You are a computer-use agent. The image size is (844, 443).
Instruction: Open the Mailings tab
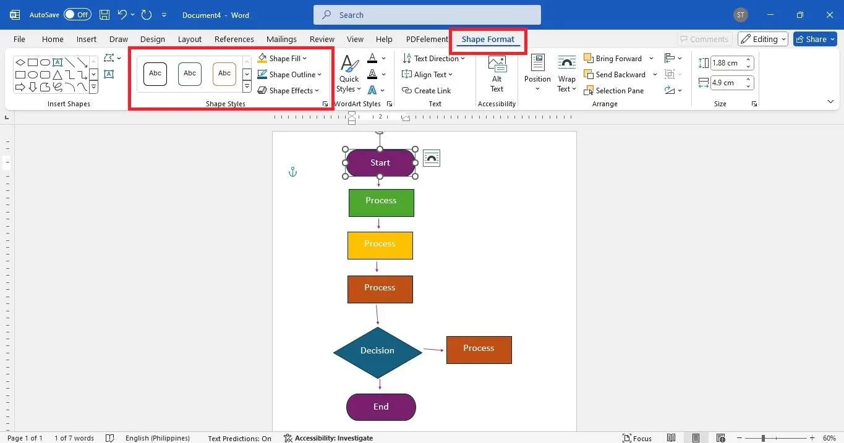click(x=281, y=39)
